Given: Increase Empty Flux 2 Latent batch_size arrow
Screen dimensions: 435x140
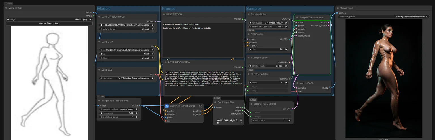Looking at the screenshot, I should point(289,120).
